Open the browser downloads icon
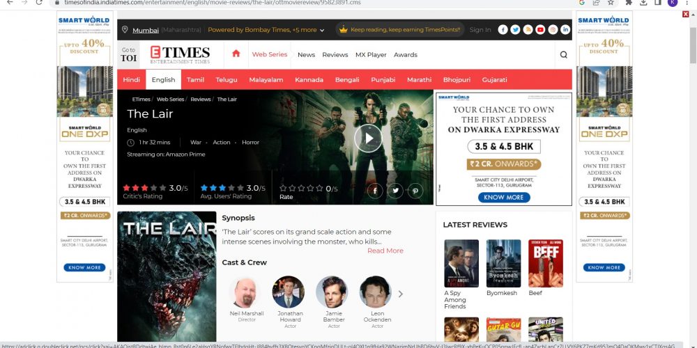The height and width of the screenshot is (348, 697). (x=643, y=2)
